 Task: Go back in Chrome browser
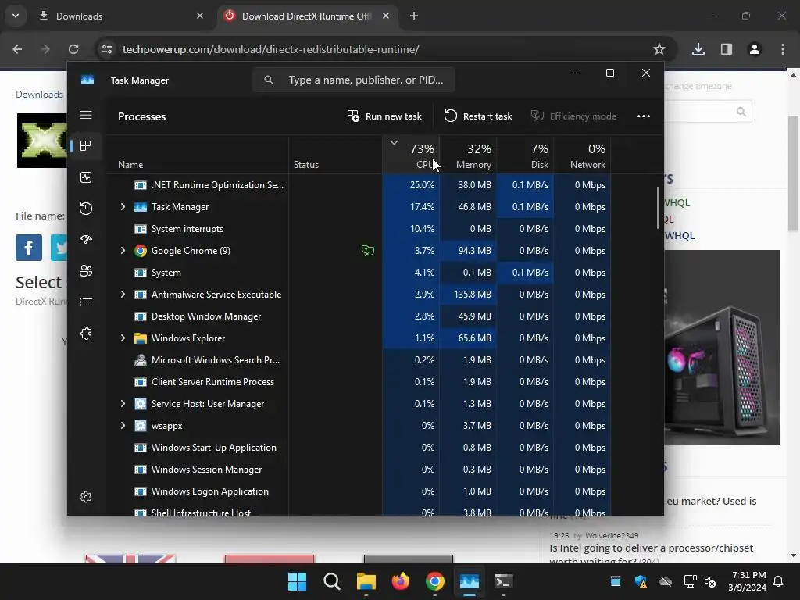[17, 49]
